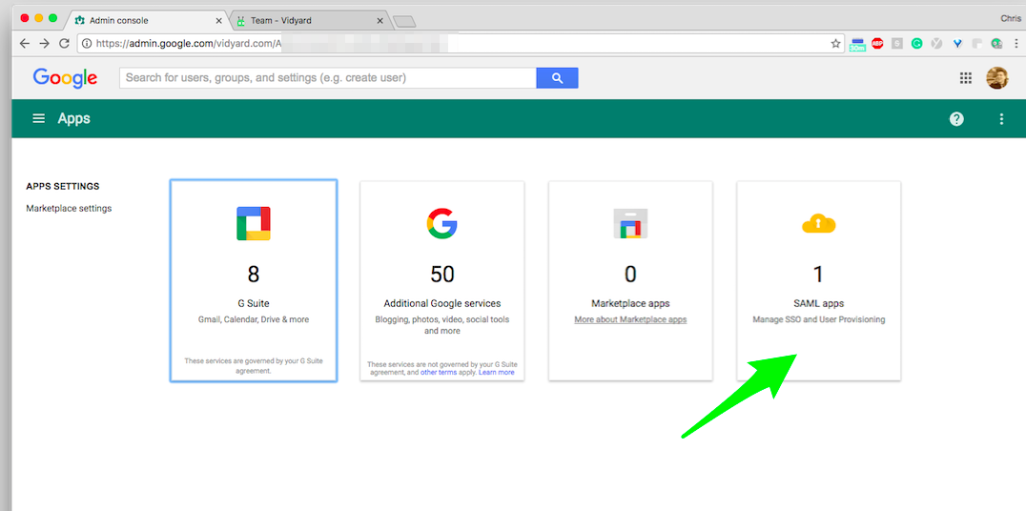Click the Apps heading in green bar
1026x511 pixels.
[x=74, y=119]
